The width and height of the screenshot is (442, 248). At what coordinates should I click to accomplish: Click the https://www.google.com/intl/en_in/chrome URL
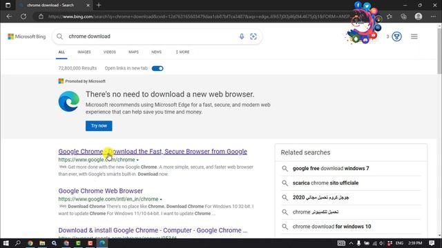pyautogui.click(x=108, y=199)
